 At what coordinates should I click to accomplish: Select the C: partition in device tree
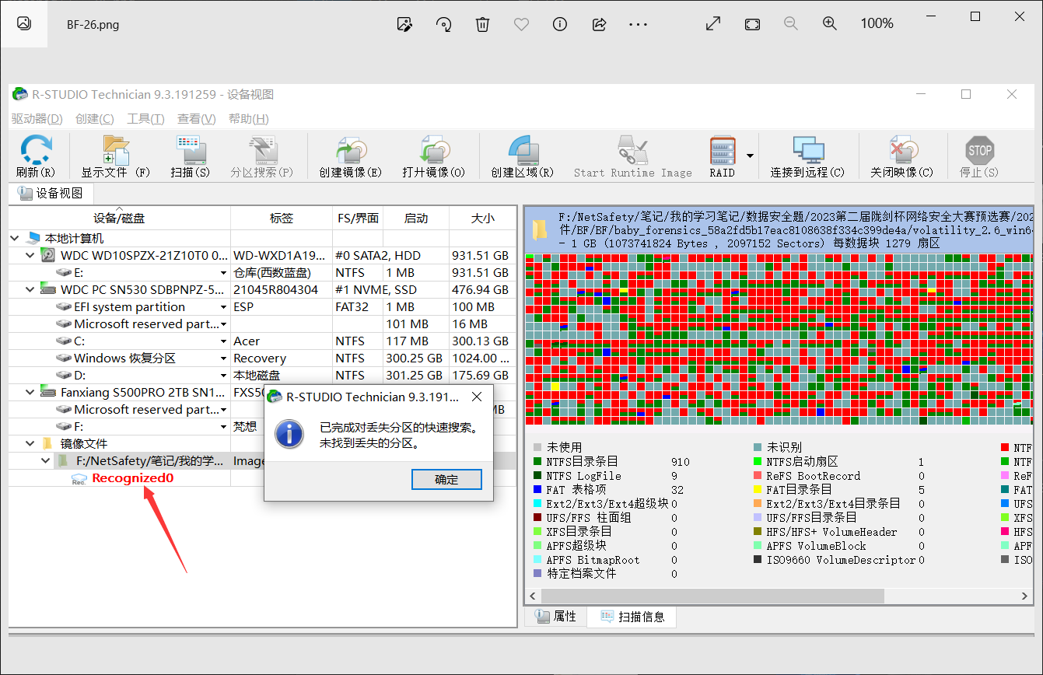(79, 341)
